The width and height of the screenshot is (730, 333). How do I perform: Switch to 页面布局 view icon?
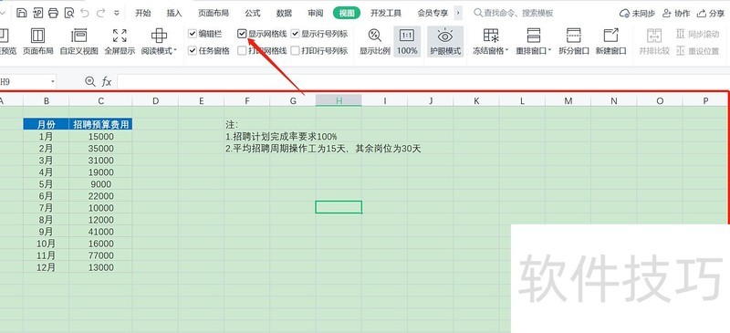pos(37,36)
